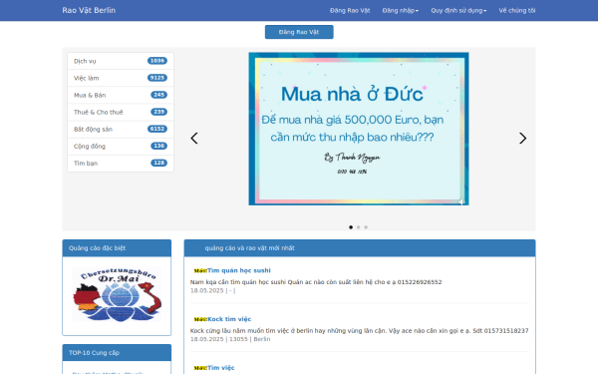Select the Việc làm category
The image size is (598, 374).
click(121, 78)
